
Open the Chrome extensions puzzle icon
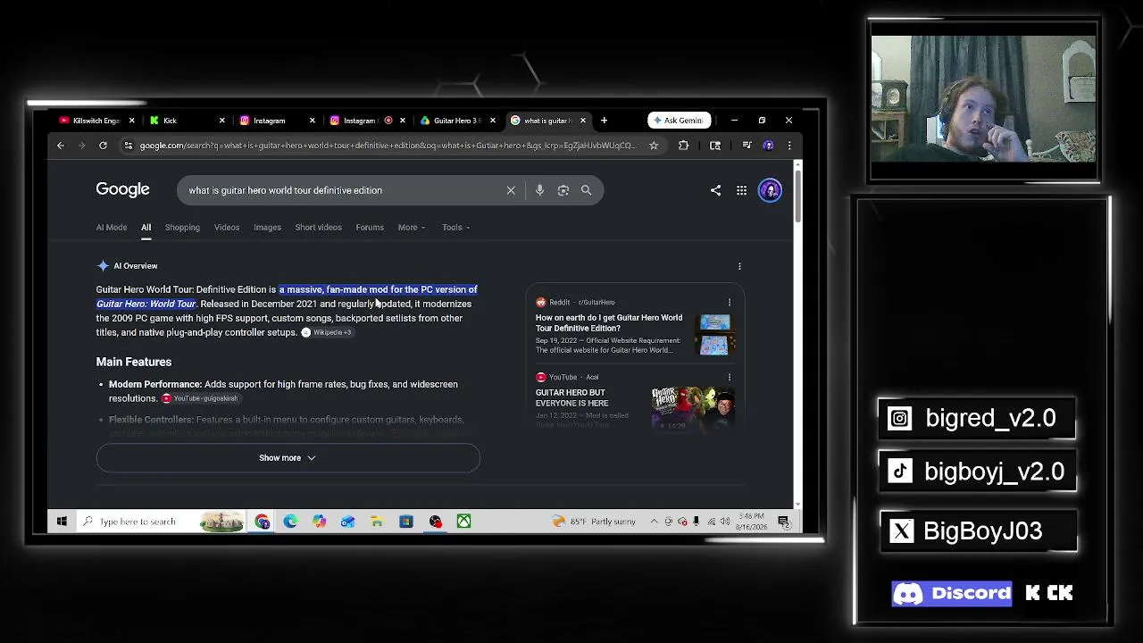click(684, 146)
